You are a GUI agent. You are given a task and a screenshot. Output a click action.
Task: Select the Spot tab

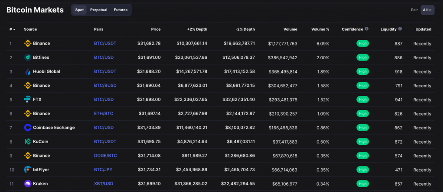pyautogui.click(x=80, y=10)
